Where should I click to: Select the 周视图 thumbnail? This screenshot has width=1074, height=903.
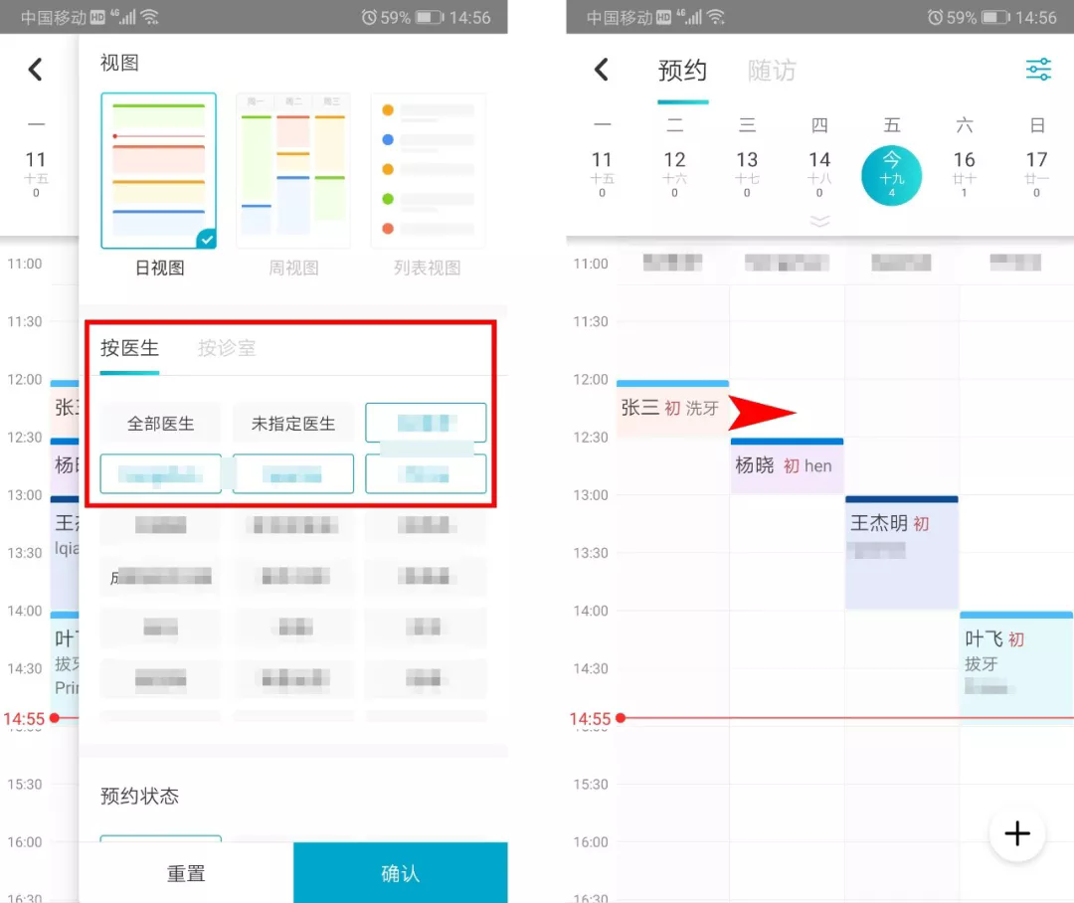tap(293, 171)
